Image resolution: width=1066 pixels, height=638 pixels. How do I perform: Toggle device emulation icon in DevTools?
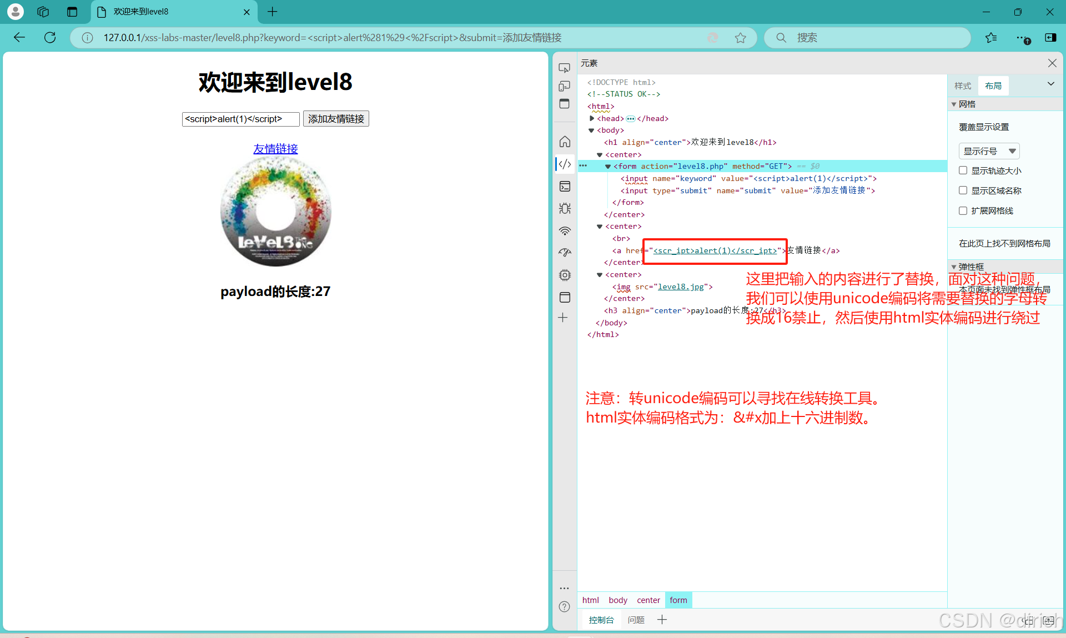coord(565,86)
